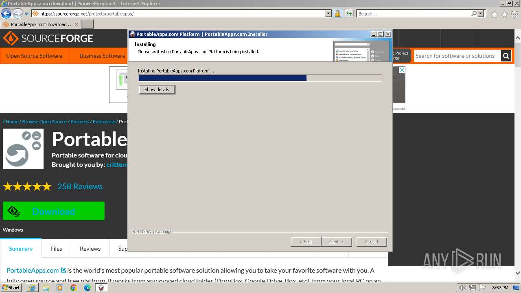Open the IE Tools gear icon

(514, 14)
